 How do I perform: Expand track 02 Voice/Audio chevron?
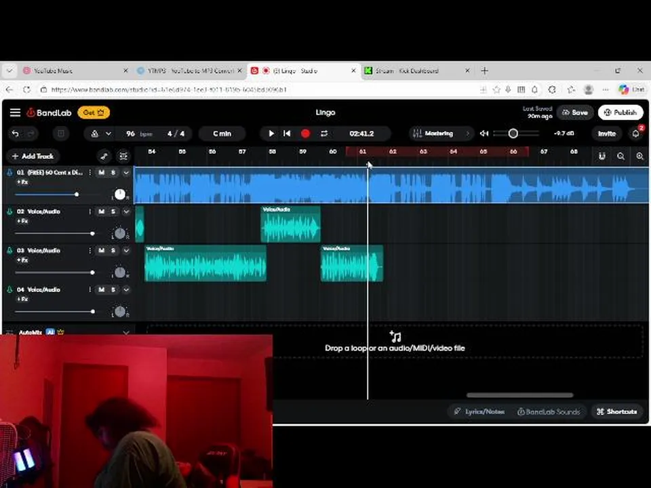click(126, 211)
